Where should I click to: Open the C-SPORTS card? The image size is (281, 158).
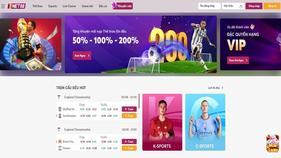(205, 122)
